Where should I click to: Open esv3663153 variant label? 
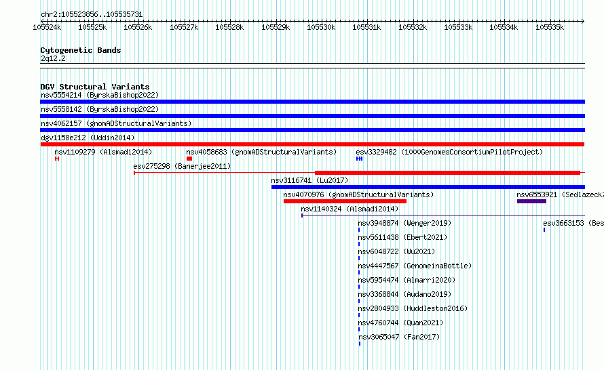pos(573,223)
